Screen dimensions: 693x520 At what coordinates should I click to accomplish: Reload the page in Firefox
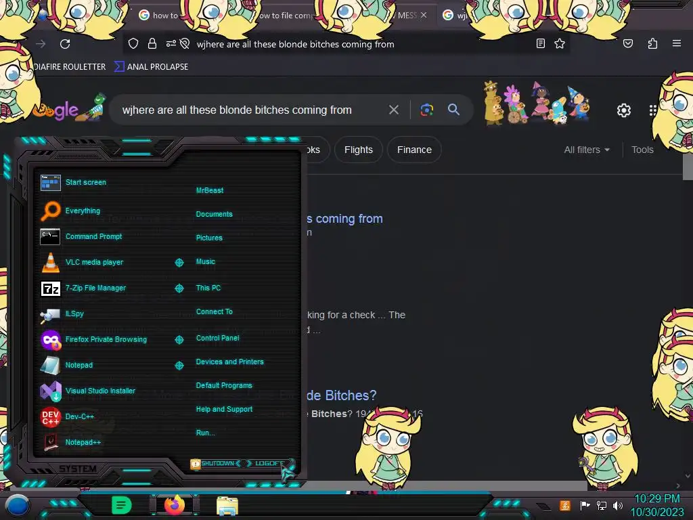[65, 44]
